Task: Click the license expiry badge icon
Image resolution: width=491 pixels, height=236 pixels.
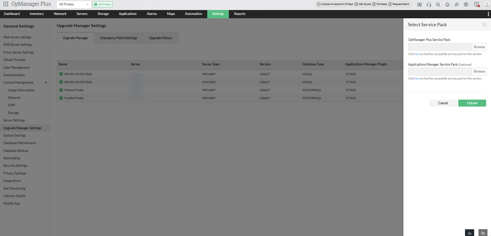Action: 319,4
